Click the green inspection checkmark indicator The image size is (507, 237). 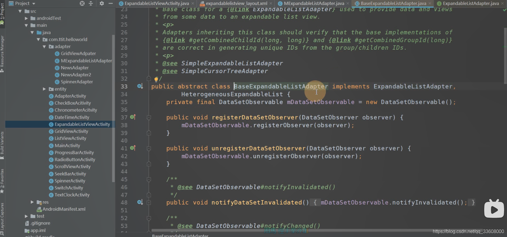pyautogui.click(x=504, y=10)
